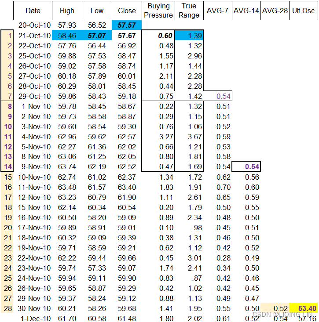The height and width of the screenshot is (322, 319).
Task: Click date cell 22-Nov-10
Action: coord(34,258)
